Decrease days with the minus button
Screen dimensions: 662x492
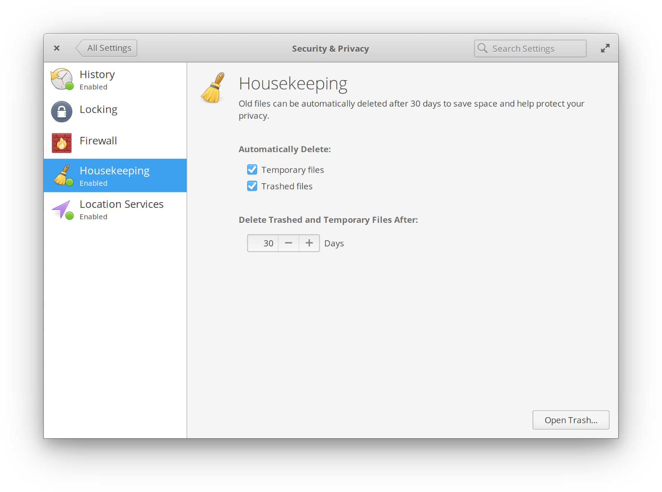[289, 243]
